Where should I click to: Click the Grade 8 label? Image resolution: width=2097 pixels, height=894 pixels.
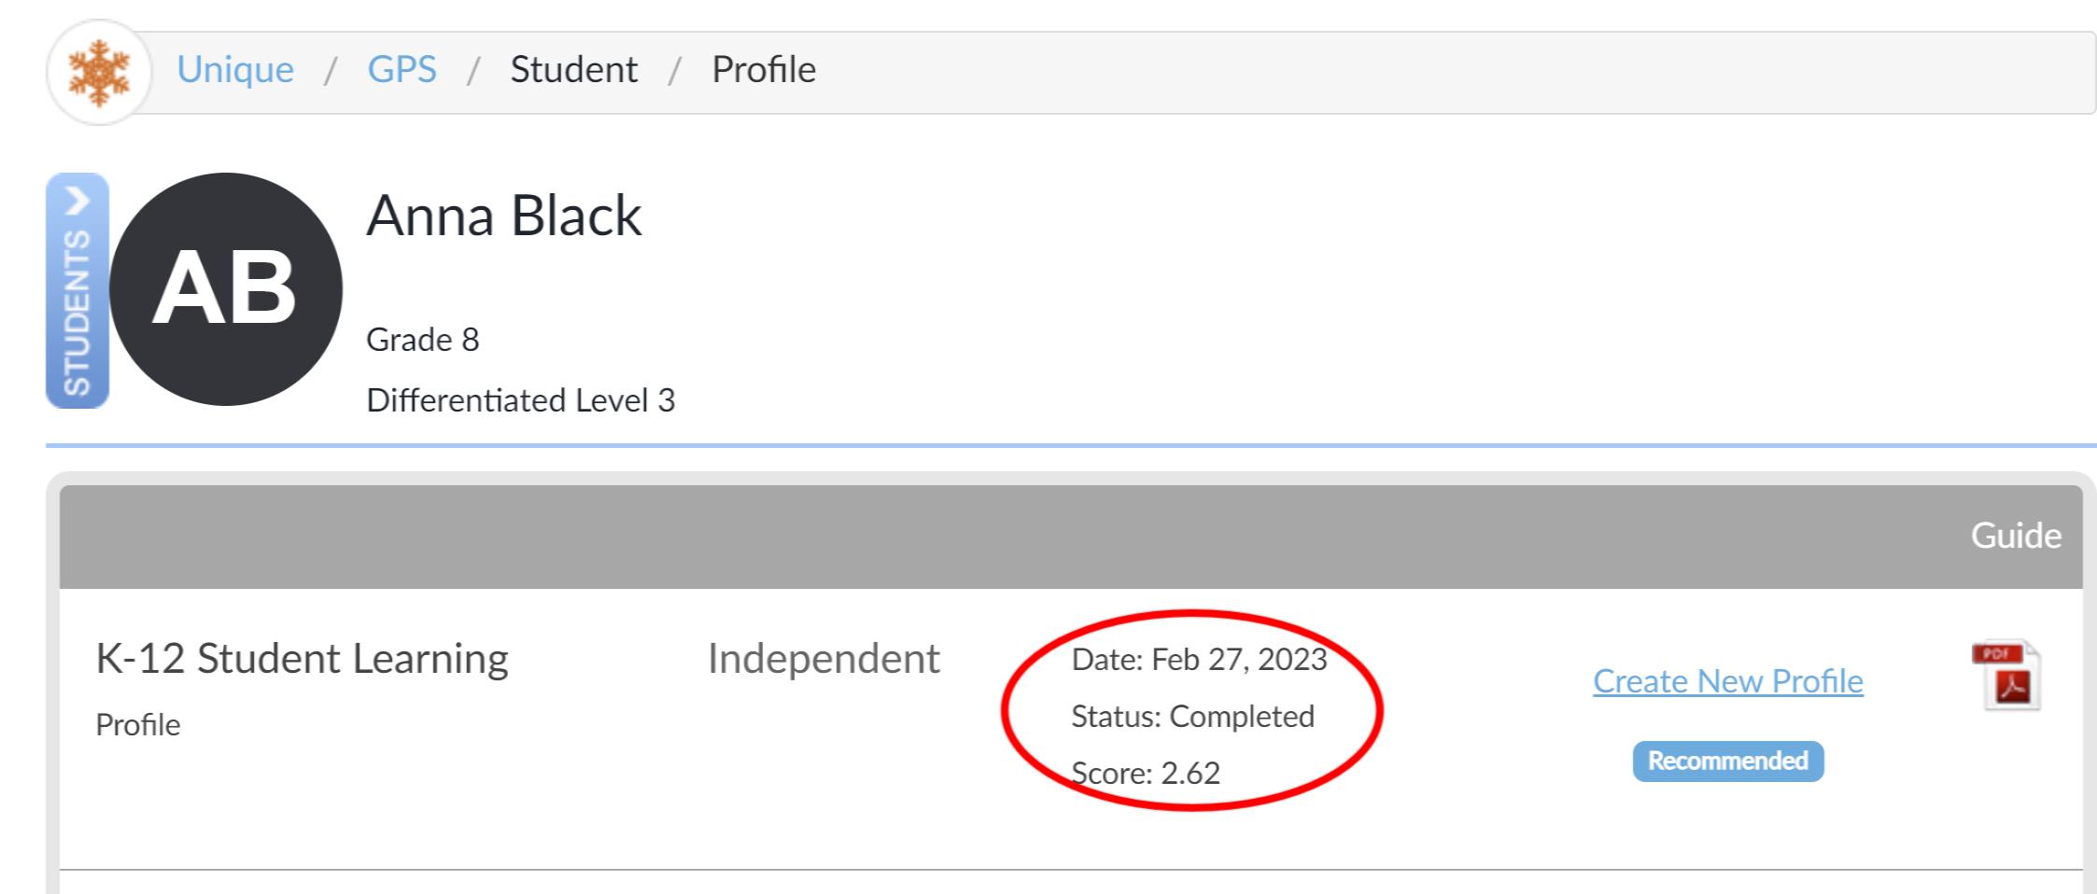422,340
